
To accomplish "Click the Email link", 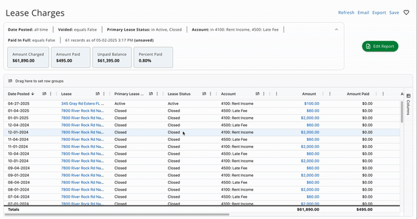I will (363, 13).
